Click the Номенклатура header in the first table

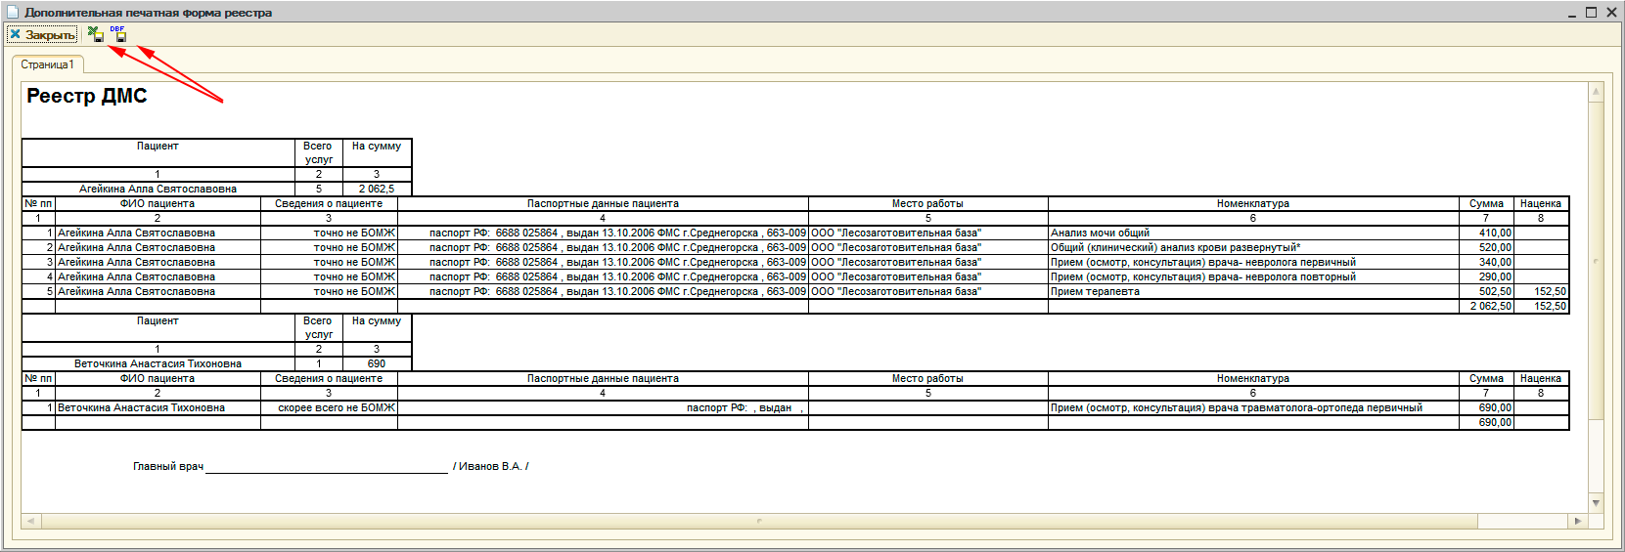coord(1252,203)
